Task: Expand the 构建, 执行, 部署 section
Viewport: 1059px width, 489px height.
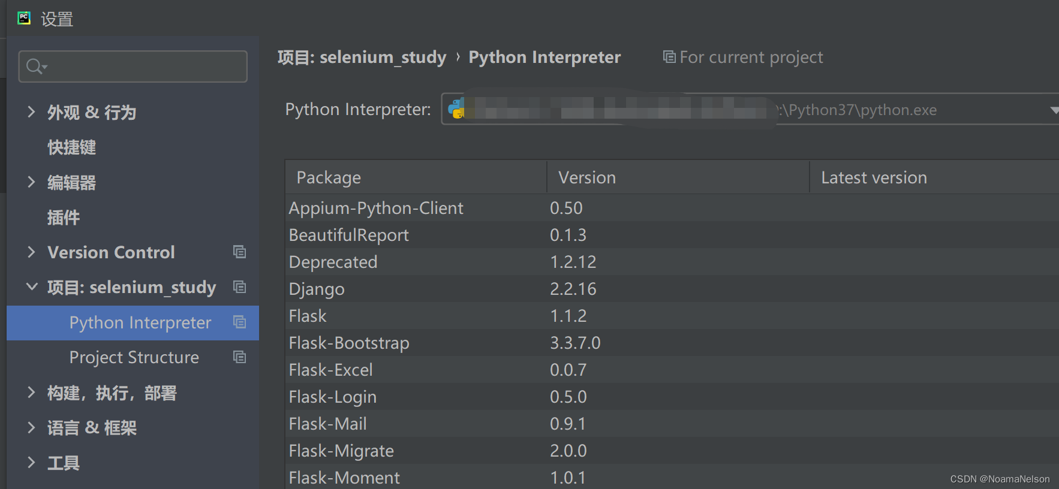Action: (x=31, y=393)
